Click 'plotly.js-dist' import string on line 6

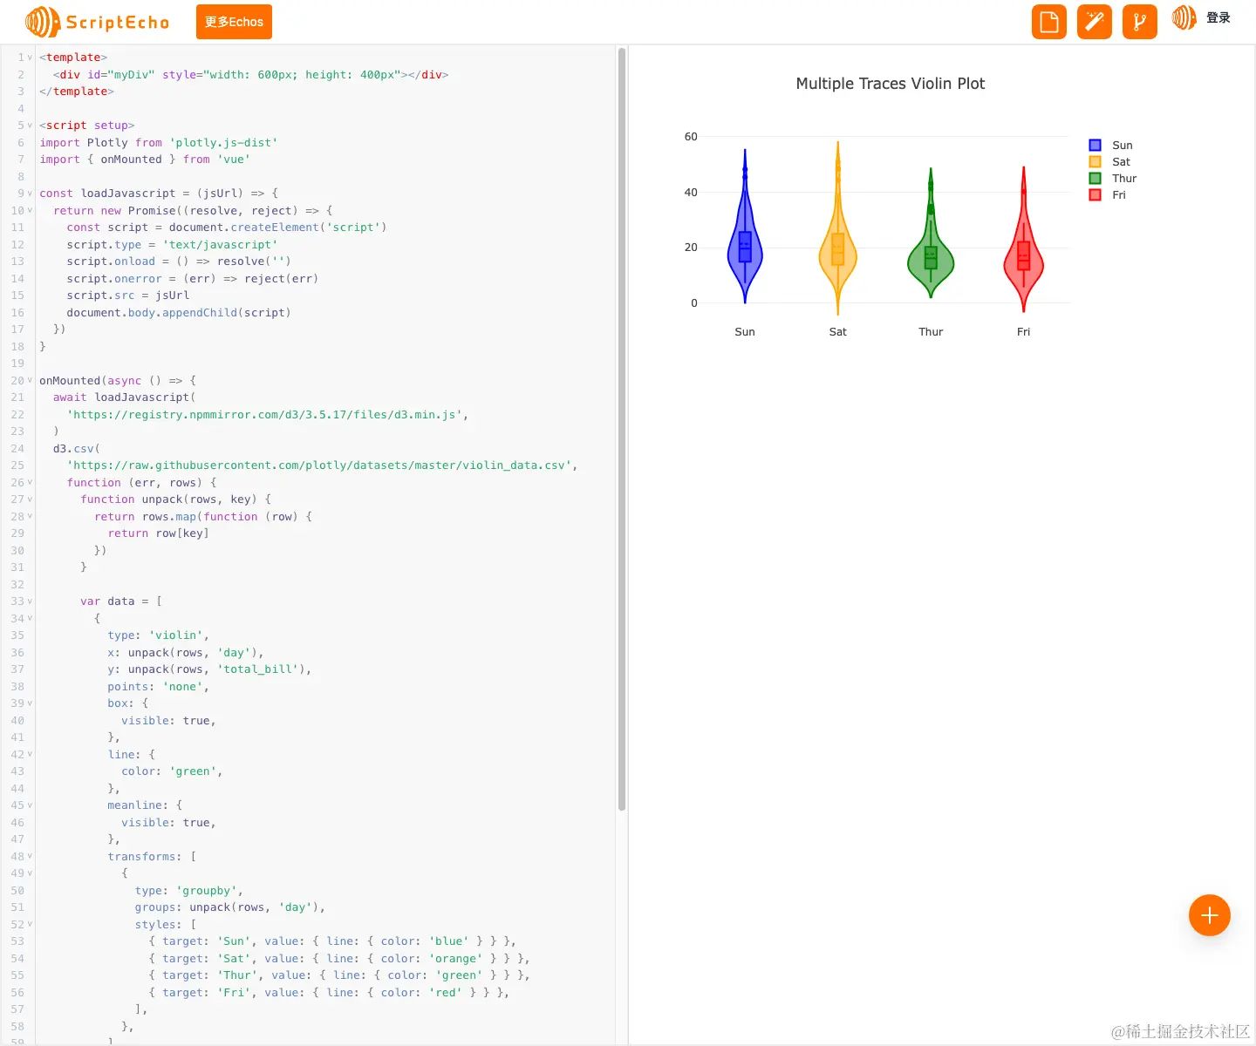(x=223, y=143)
